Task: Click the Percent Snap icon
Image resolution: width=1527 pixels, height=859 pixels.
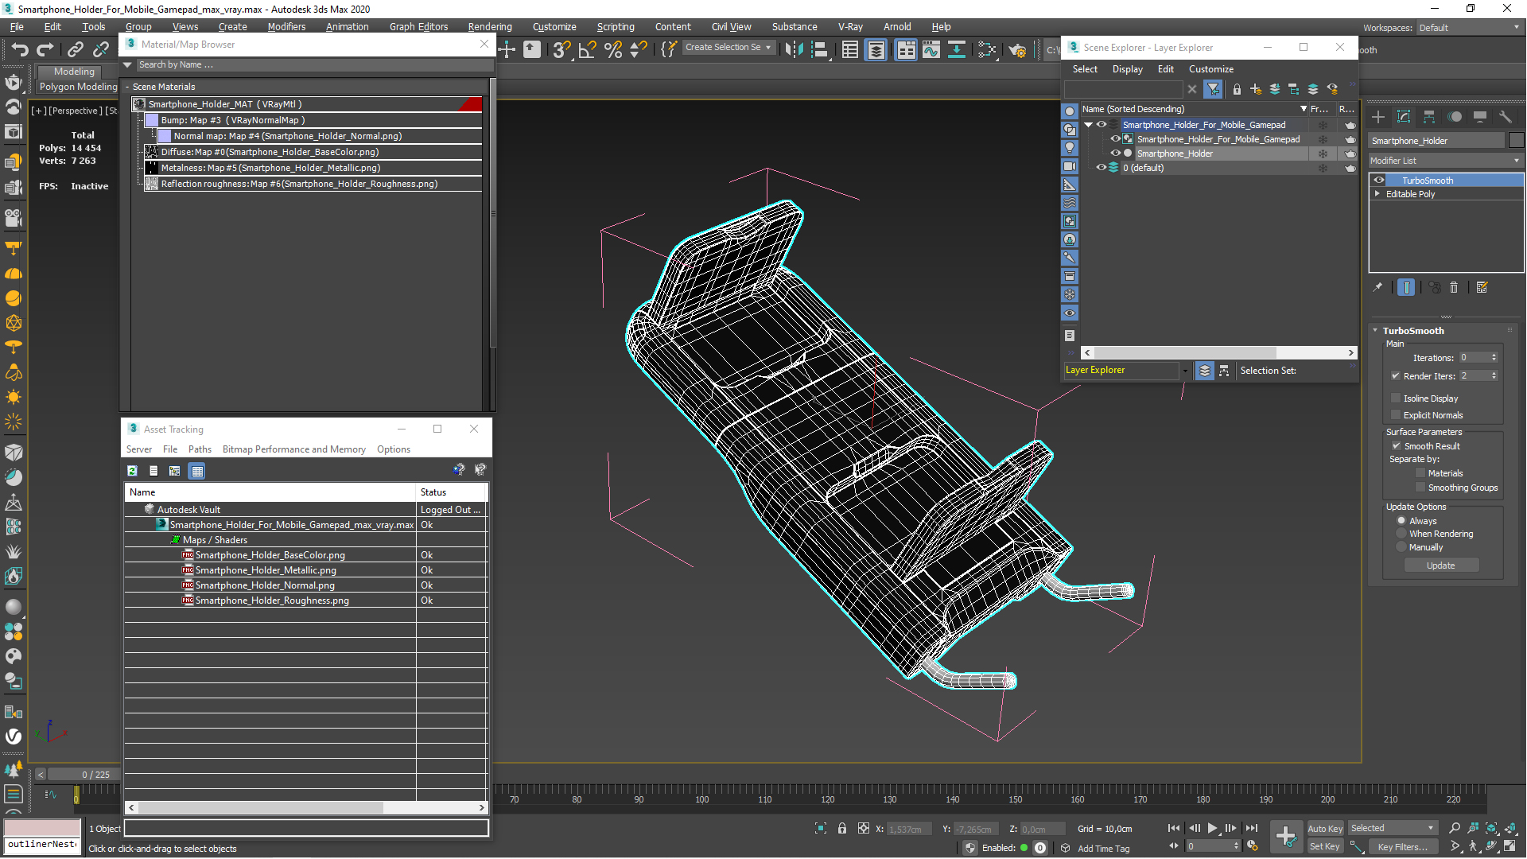Action: point(613,50)
